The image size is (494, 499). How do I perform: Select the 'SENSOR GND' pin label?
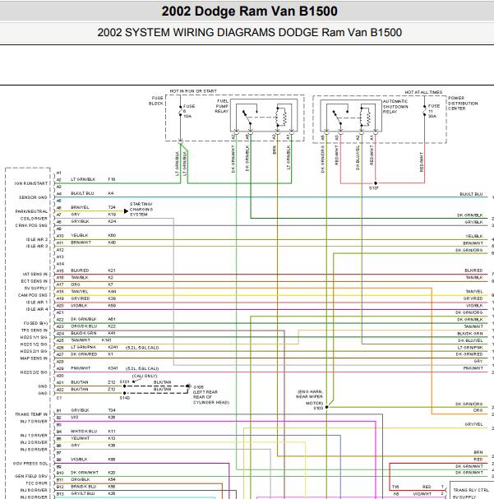[33, 197]
